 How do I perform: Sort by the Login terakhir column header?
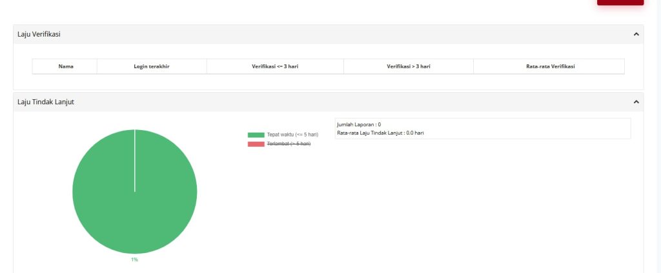click(152, 66)
